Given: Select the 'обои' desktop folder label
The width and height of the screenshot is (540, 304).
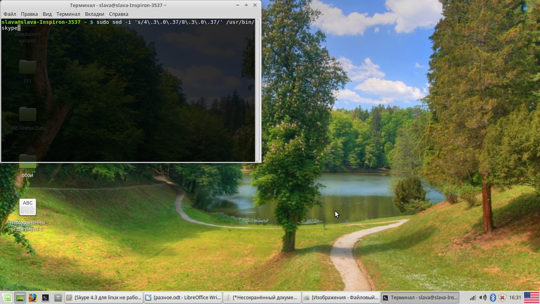Looking at the screenshot, I should [28, 175].
